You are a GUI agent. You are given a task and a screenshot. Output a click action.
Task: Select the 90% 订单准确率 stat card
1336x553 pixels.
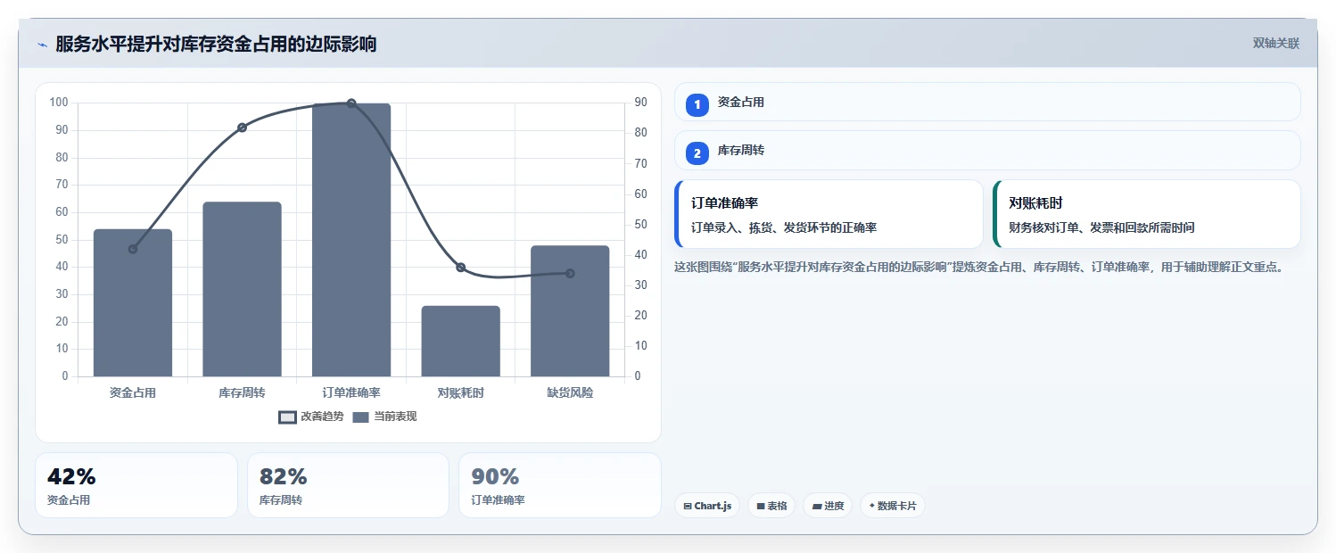(x=560, y=485)
